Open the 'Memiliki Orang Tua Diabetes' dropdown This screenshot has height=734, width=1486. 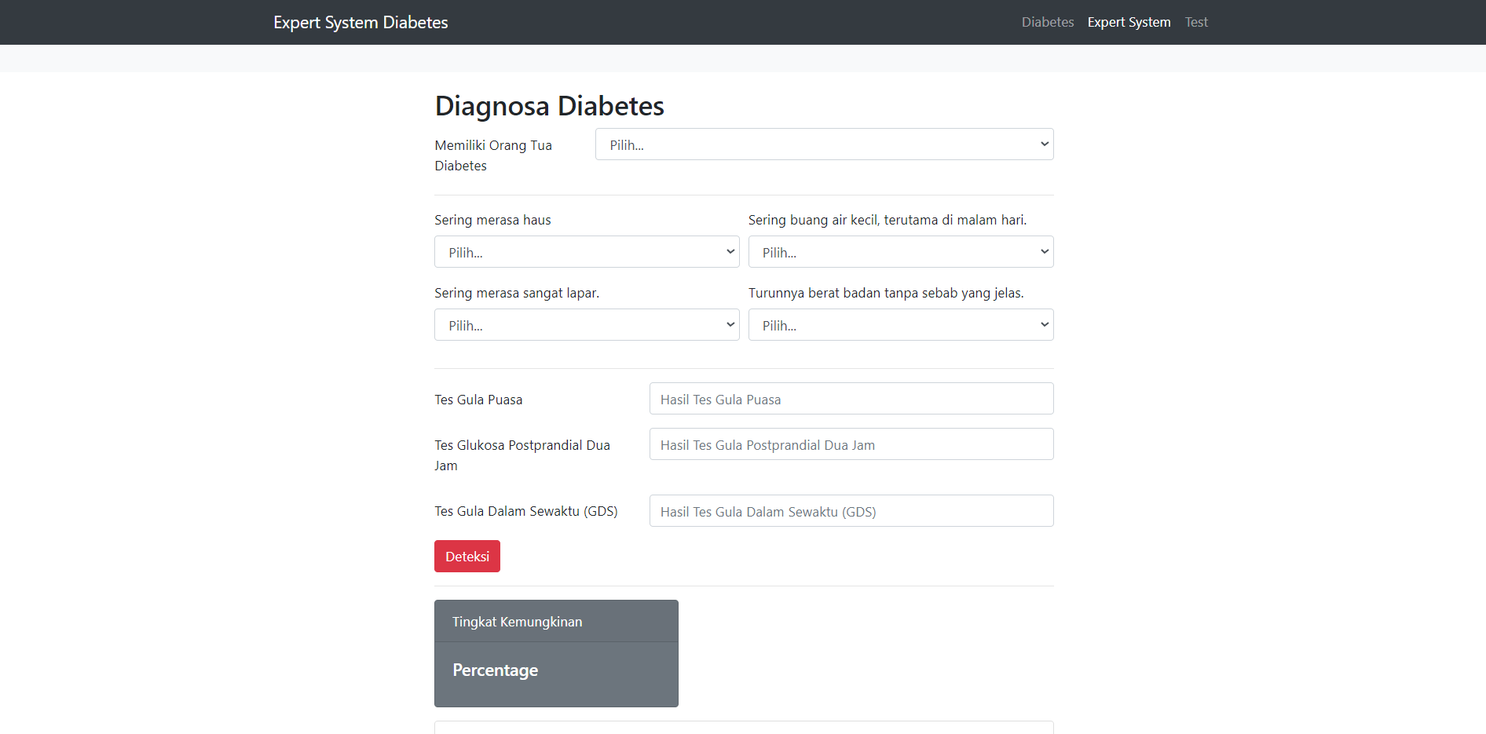click(823, 144)
